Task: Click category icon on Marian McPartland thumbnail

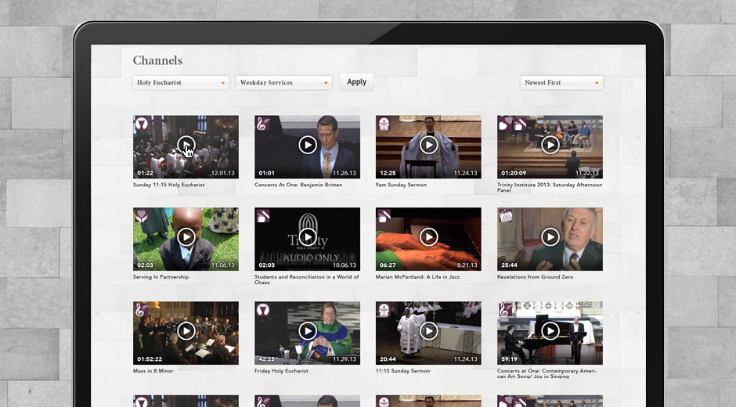Action: click(384, 215)
